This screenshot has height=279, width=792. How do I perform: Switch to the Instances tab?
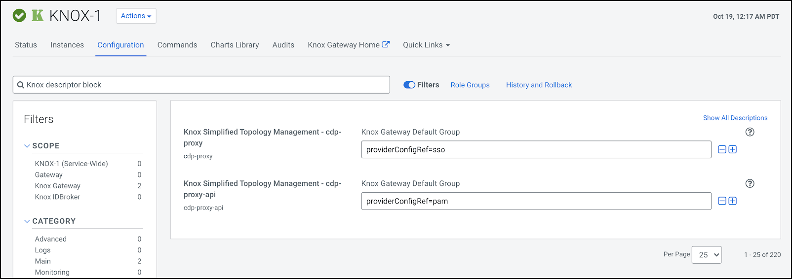point(67,45)
